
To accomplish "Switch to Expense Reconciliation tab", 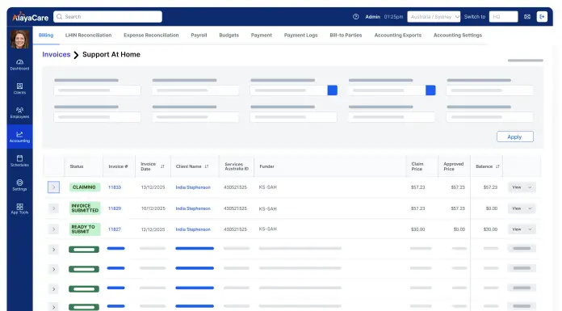I will pos(151,36).
